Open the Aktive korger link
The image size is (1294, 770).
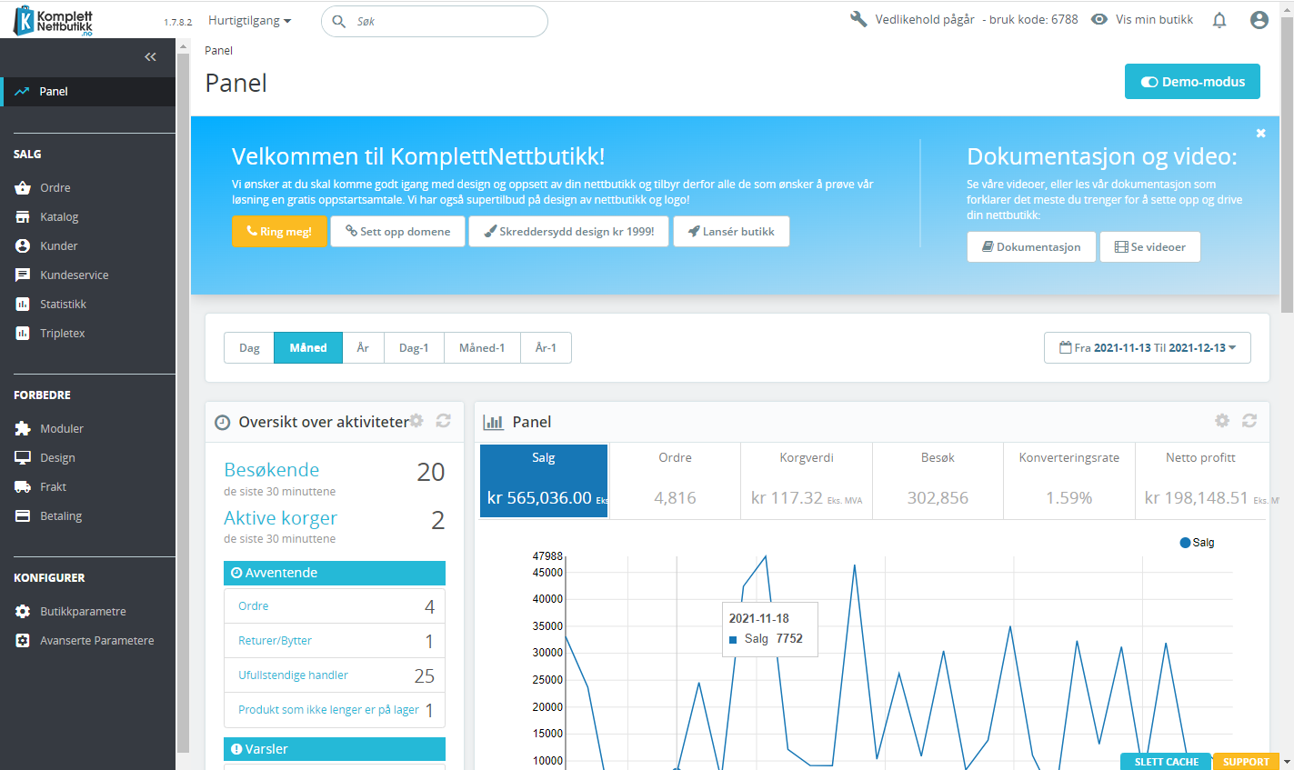[280, 518]
